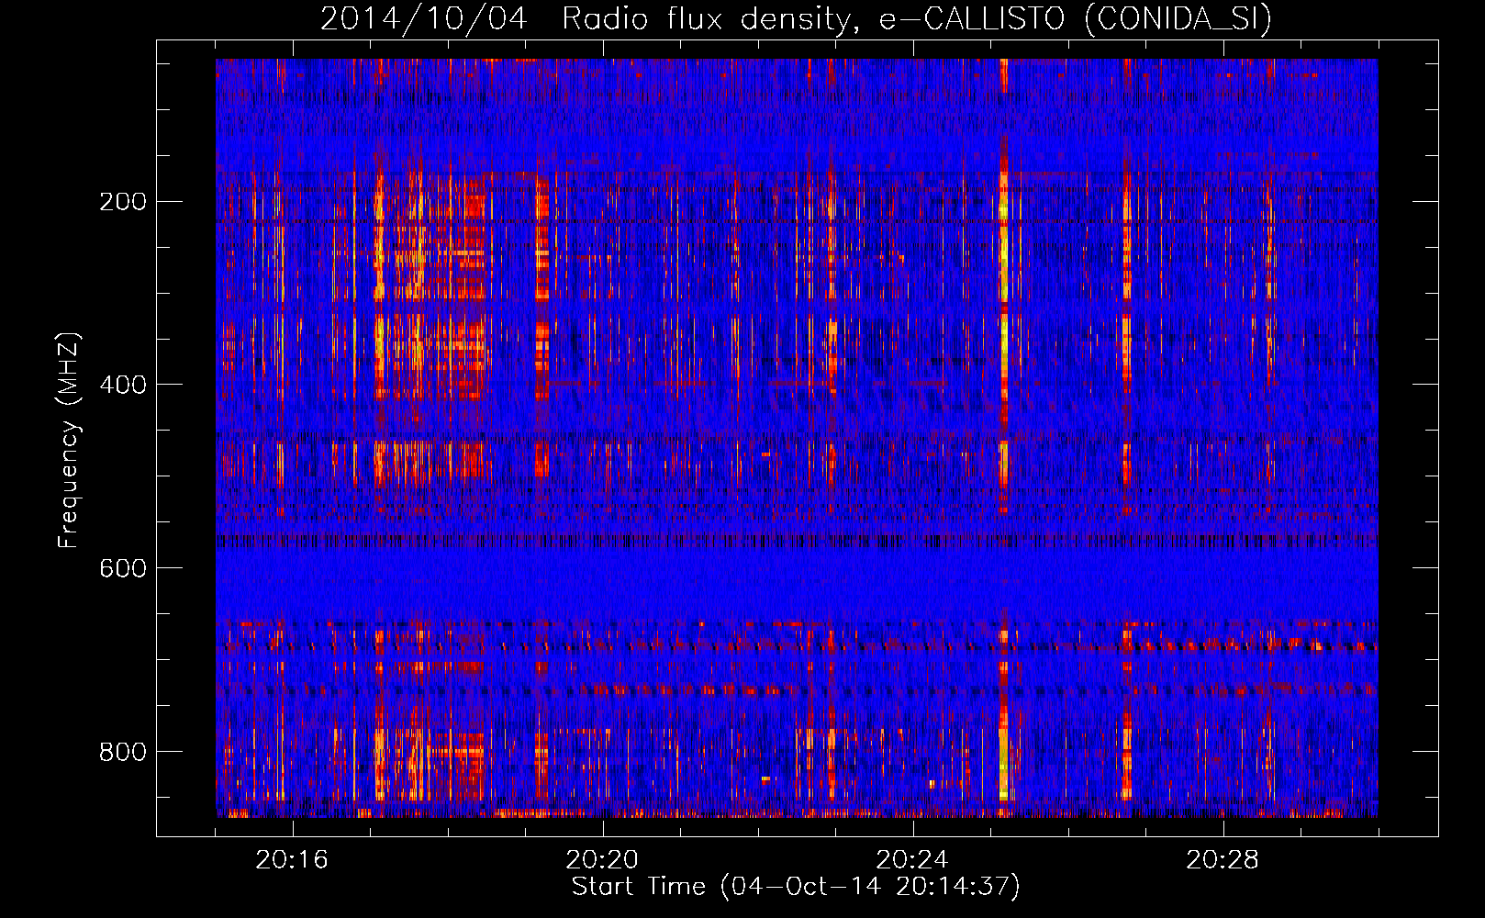Click the 'Frequency (MHZ)' axis label

tap(69, 441)
